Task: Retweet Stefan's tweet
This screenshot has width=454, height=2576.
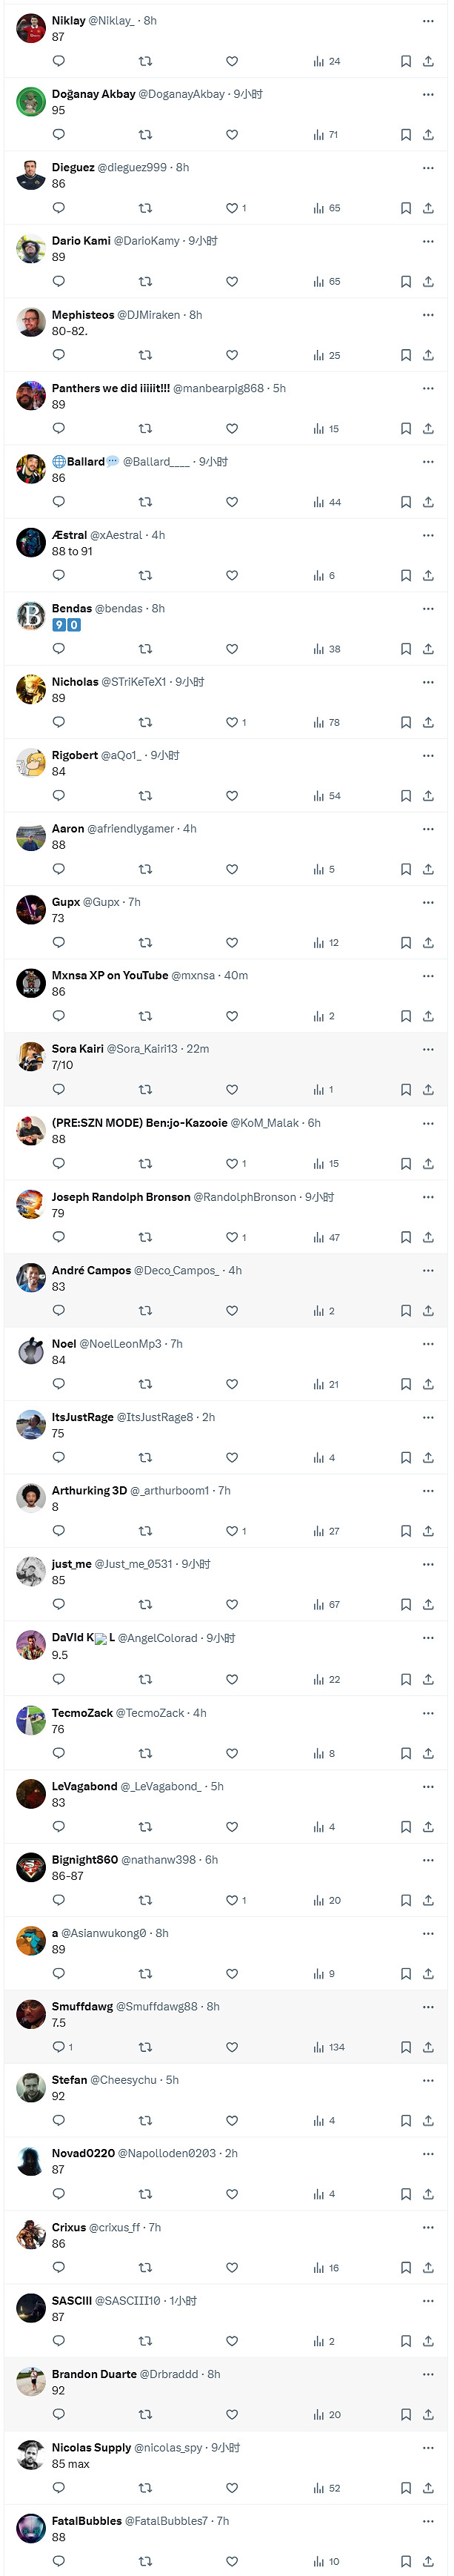Action: coord(145,2120)
